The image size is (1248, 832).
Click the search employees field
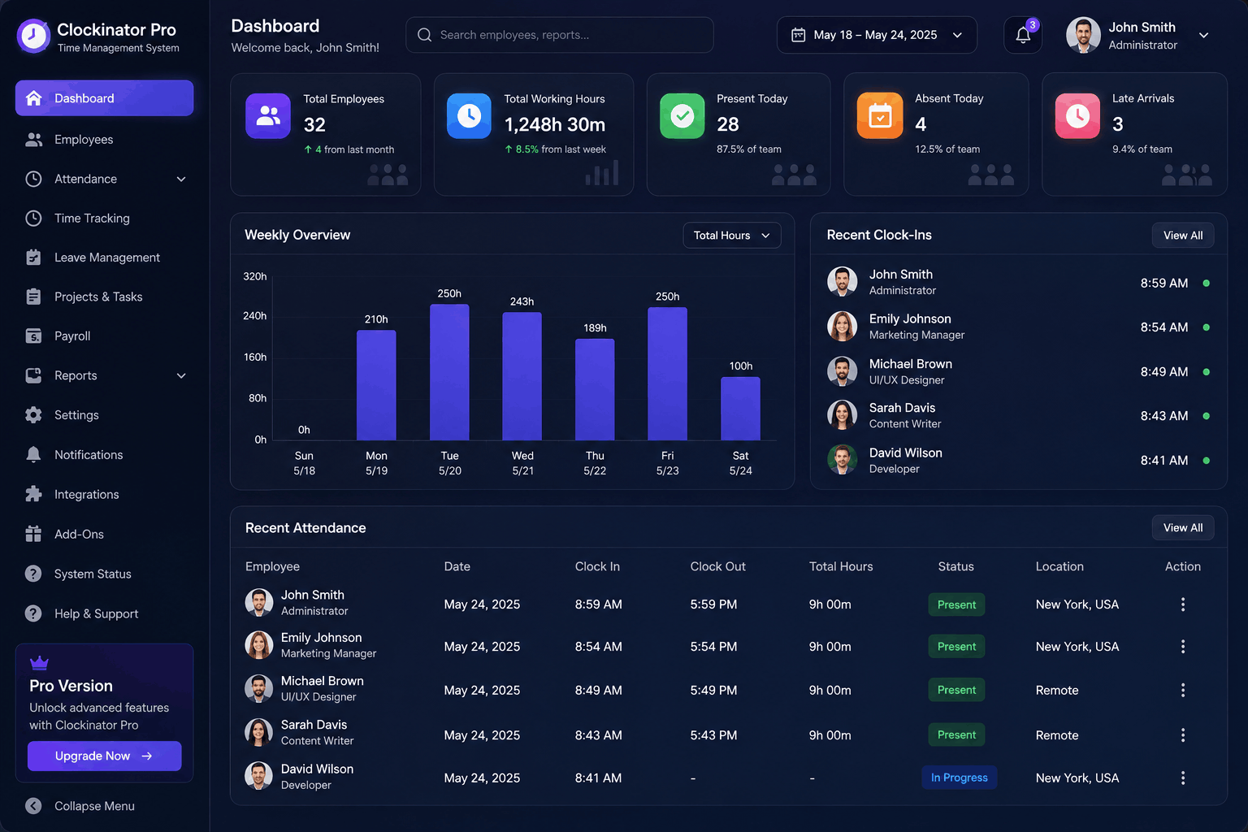(x=559, y=35)
